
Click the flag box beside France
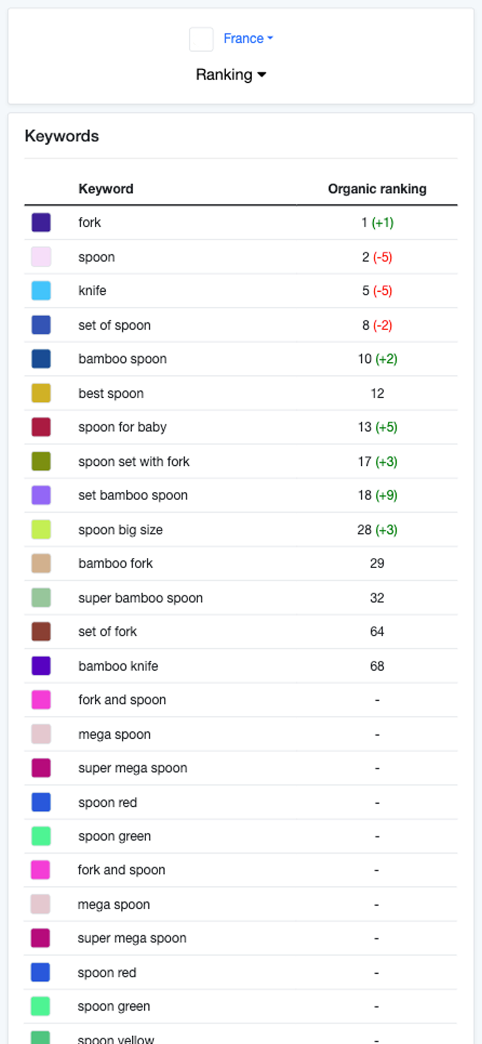coord(201,39)
